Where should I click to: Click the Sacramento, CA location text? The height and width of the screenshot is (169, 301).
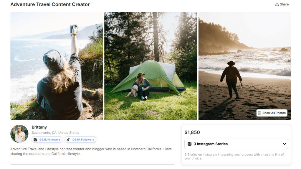pos(55,133)
